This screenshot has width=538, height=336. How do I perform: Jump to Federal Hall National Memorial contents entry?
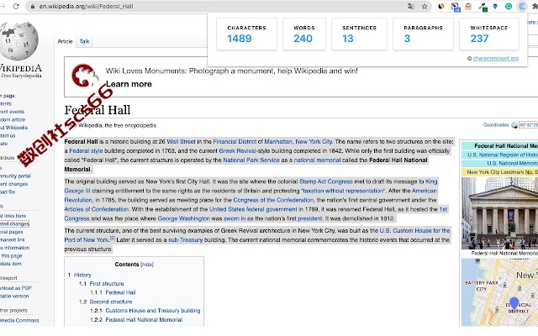tap(144, 319)
